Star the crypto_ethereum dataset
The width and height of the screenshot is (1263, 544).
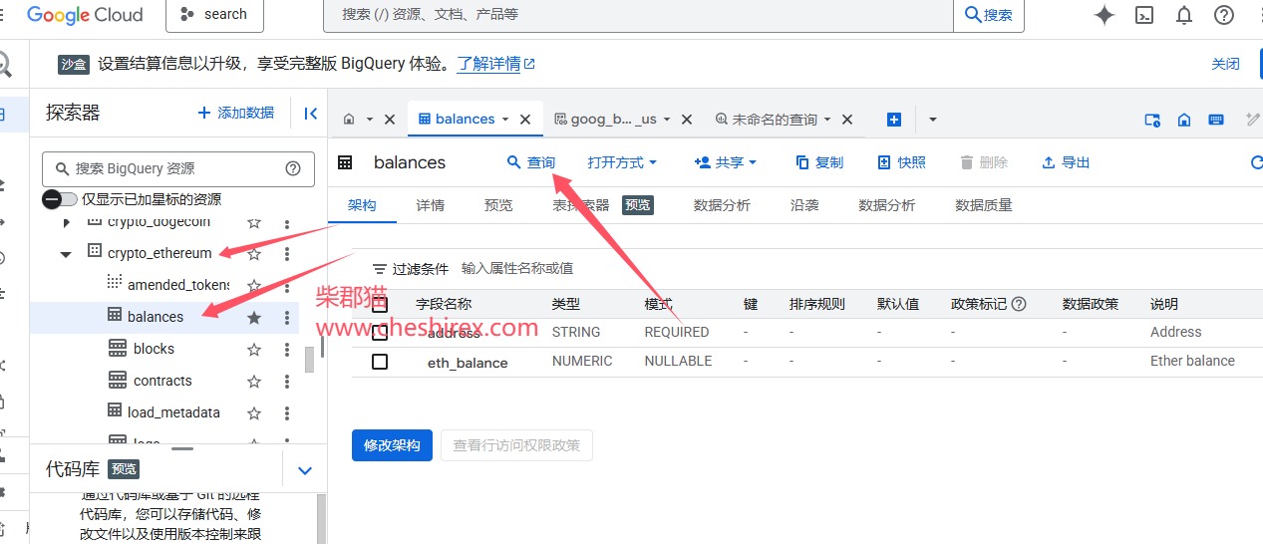(254, 253)
